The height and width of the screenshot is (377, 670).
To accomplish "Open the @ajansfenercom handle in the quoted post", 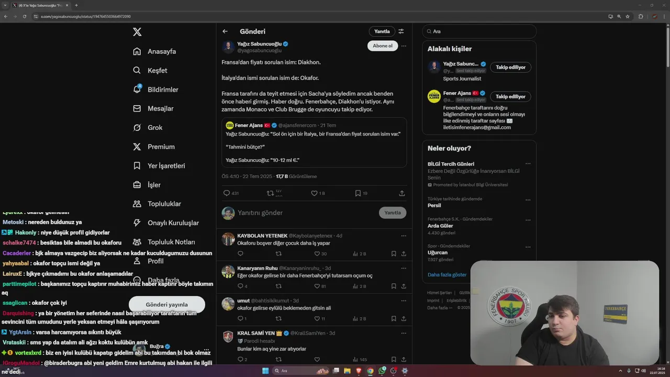I will click(297, 125).
